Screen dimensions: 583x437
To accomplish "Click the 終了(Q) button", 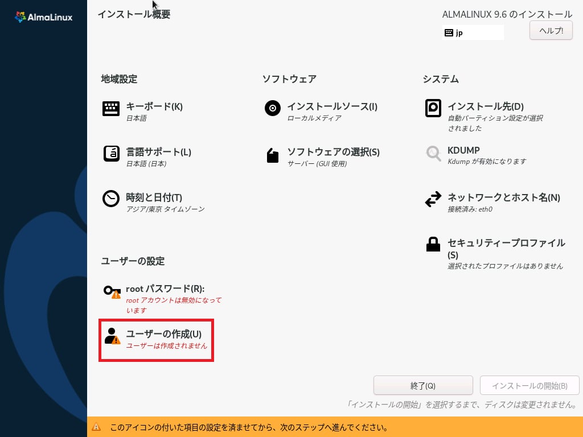I will [x=423, y=386].
